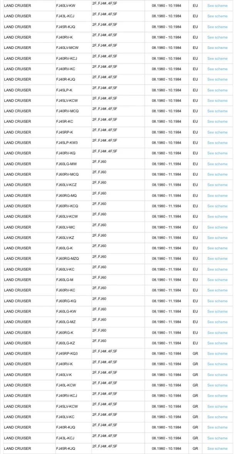This screenshot has width=235, height=454.
Task: Open See scheme for FJ45R-KC
Action: pyautogui.click(x=217, y=121)
